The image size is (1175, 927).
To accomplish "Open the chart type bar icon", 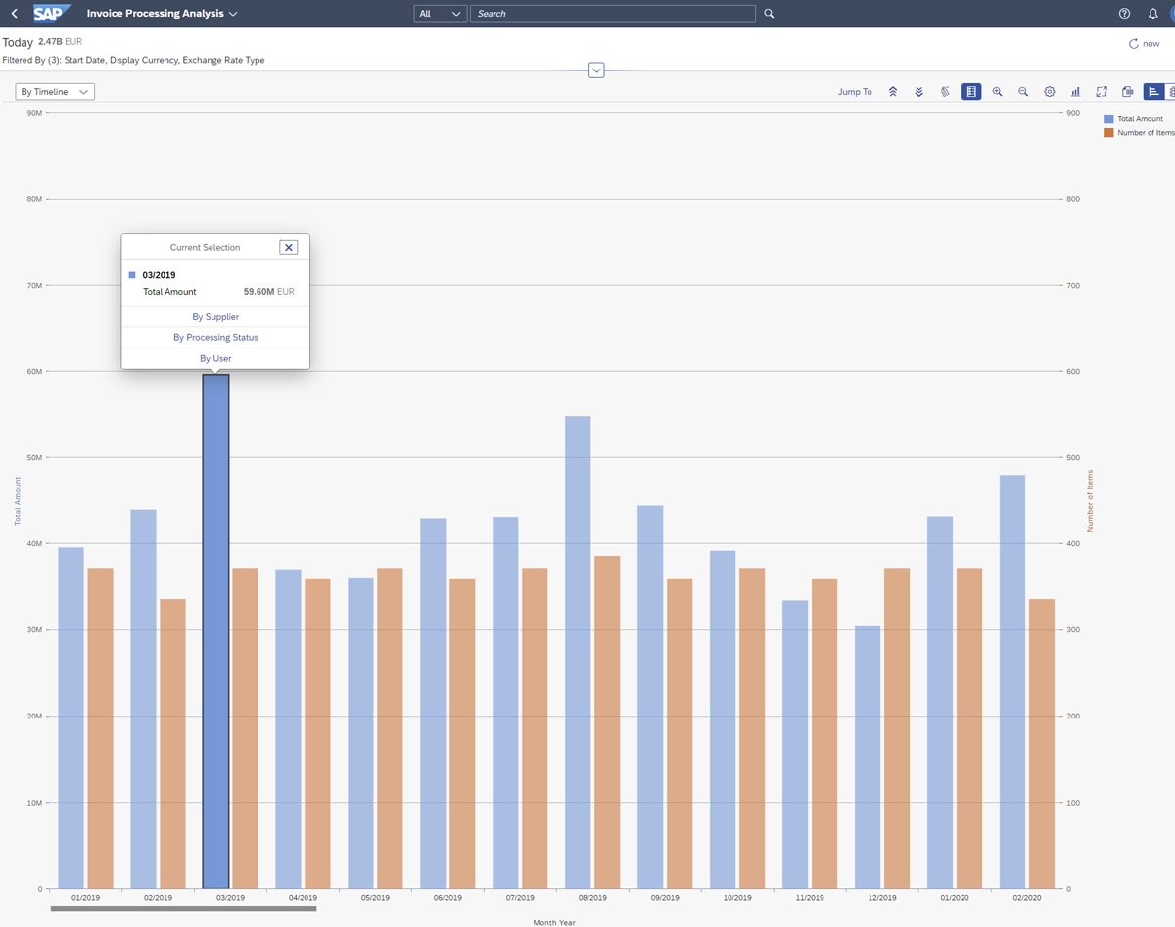I will click(1075, 92).
